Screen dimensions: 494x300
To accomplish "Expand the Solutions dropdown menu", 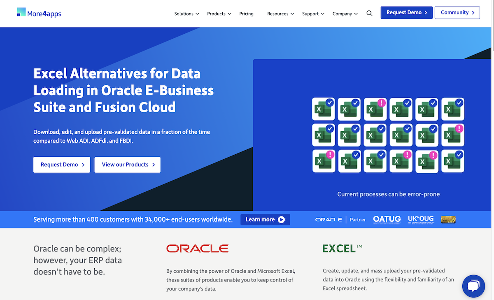I will coord(186,14).
